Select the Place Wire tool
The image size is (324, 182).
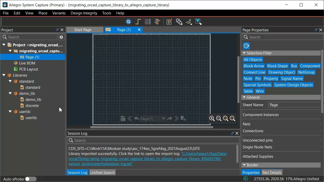coord(138,22)
